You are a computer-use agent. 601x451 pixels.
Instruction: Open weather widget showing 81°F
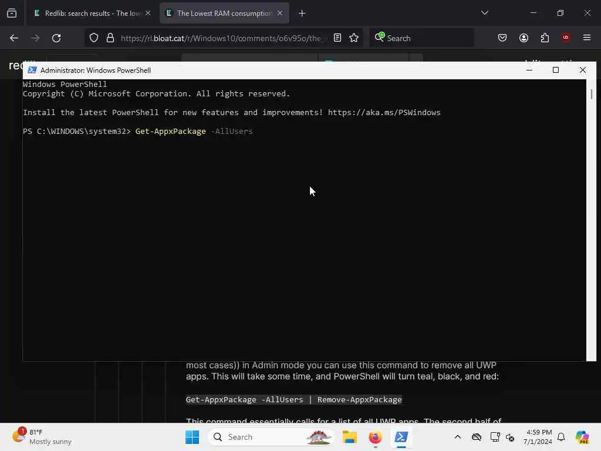(x=42, y=437)
